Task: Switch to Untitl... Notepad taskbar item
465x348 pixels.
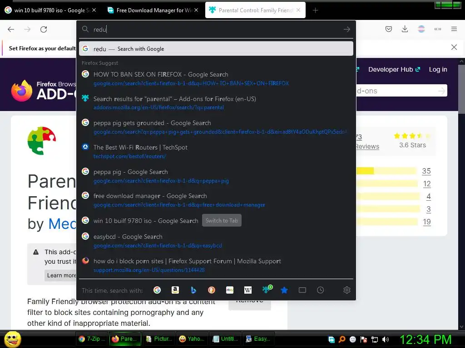Action: [x=226, y=339]
